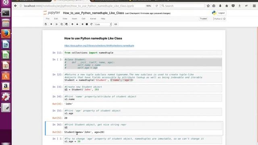
Task: Click the s1.name code cell
Action: coord(143,98)
